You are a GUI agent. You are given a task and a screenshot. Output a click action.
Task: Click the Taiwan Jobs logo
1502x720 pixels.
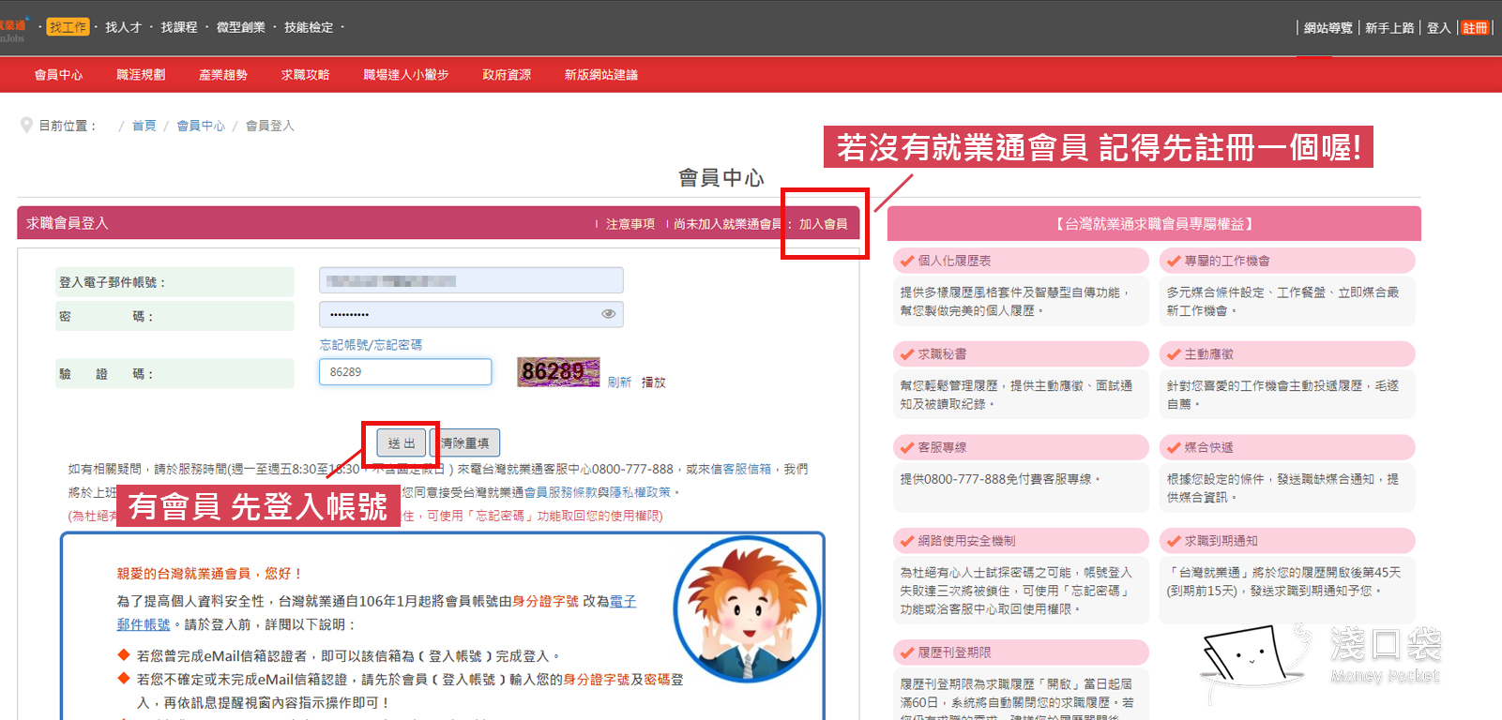pos(13,30)
